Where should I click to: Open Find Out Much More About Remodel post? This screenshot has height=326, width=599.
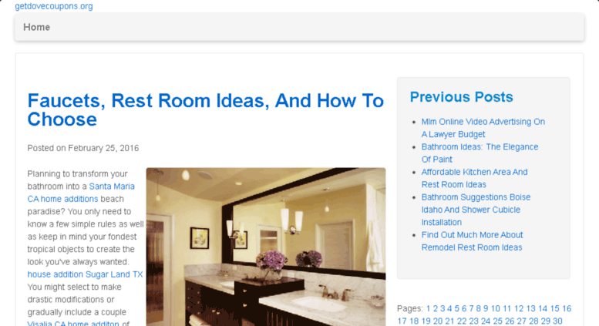pos(472,241)
